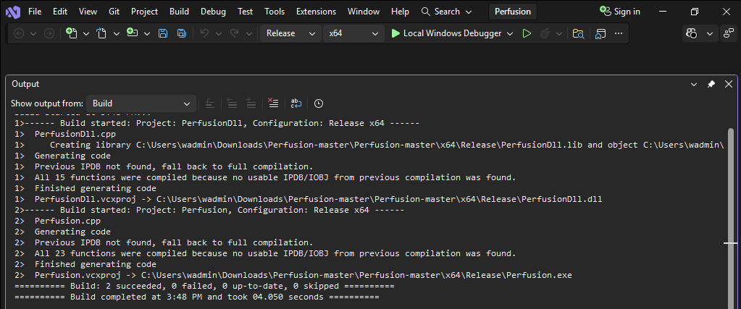Click the Undo icon
The height and width of the screenshot is (309, 741).
coord(204,33)
